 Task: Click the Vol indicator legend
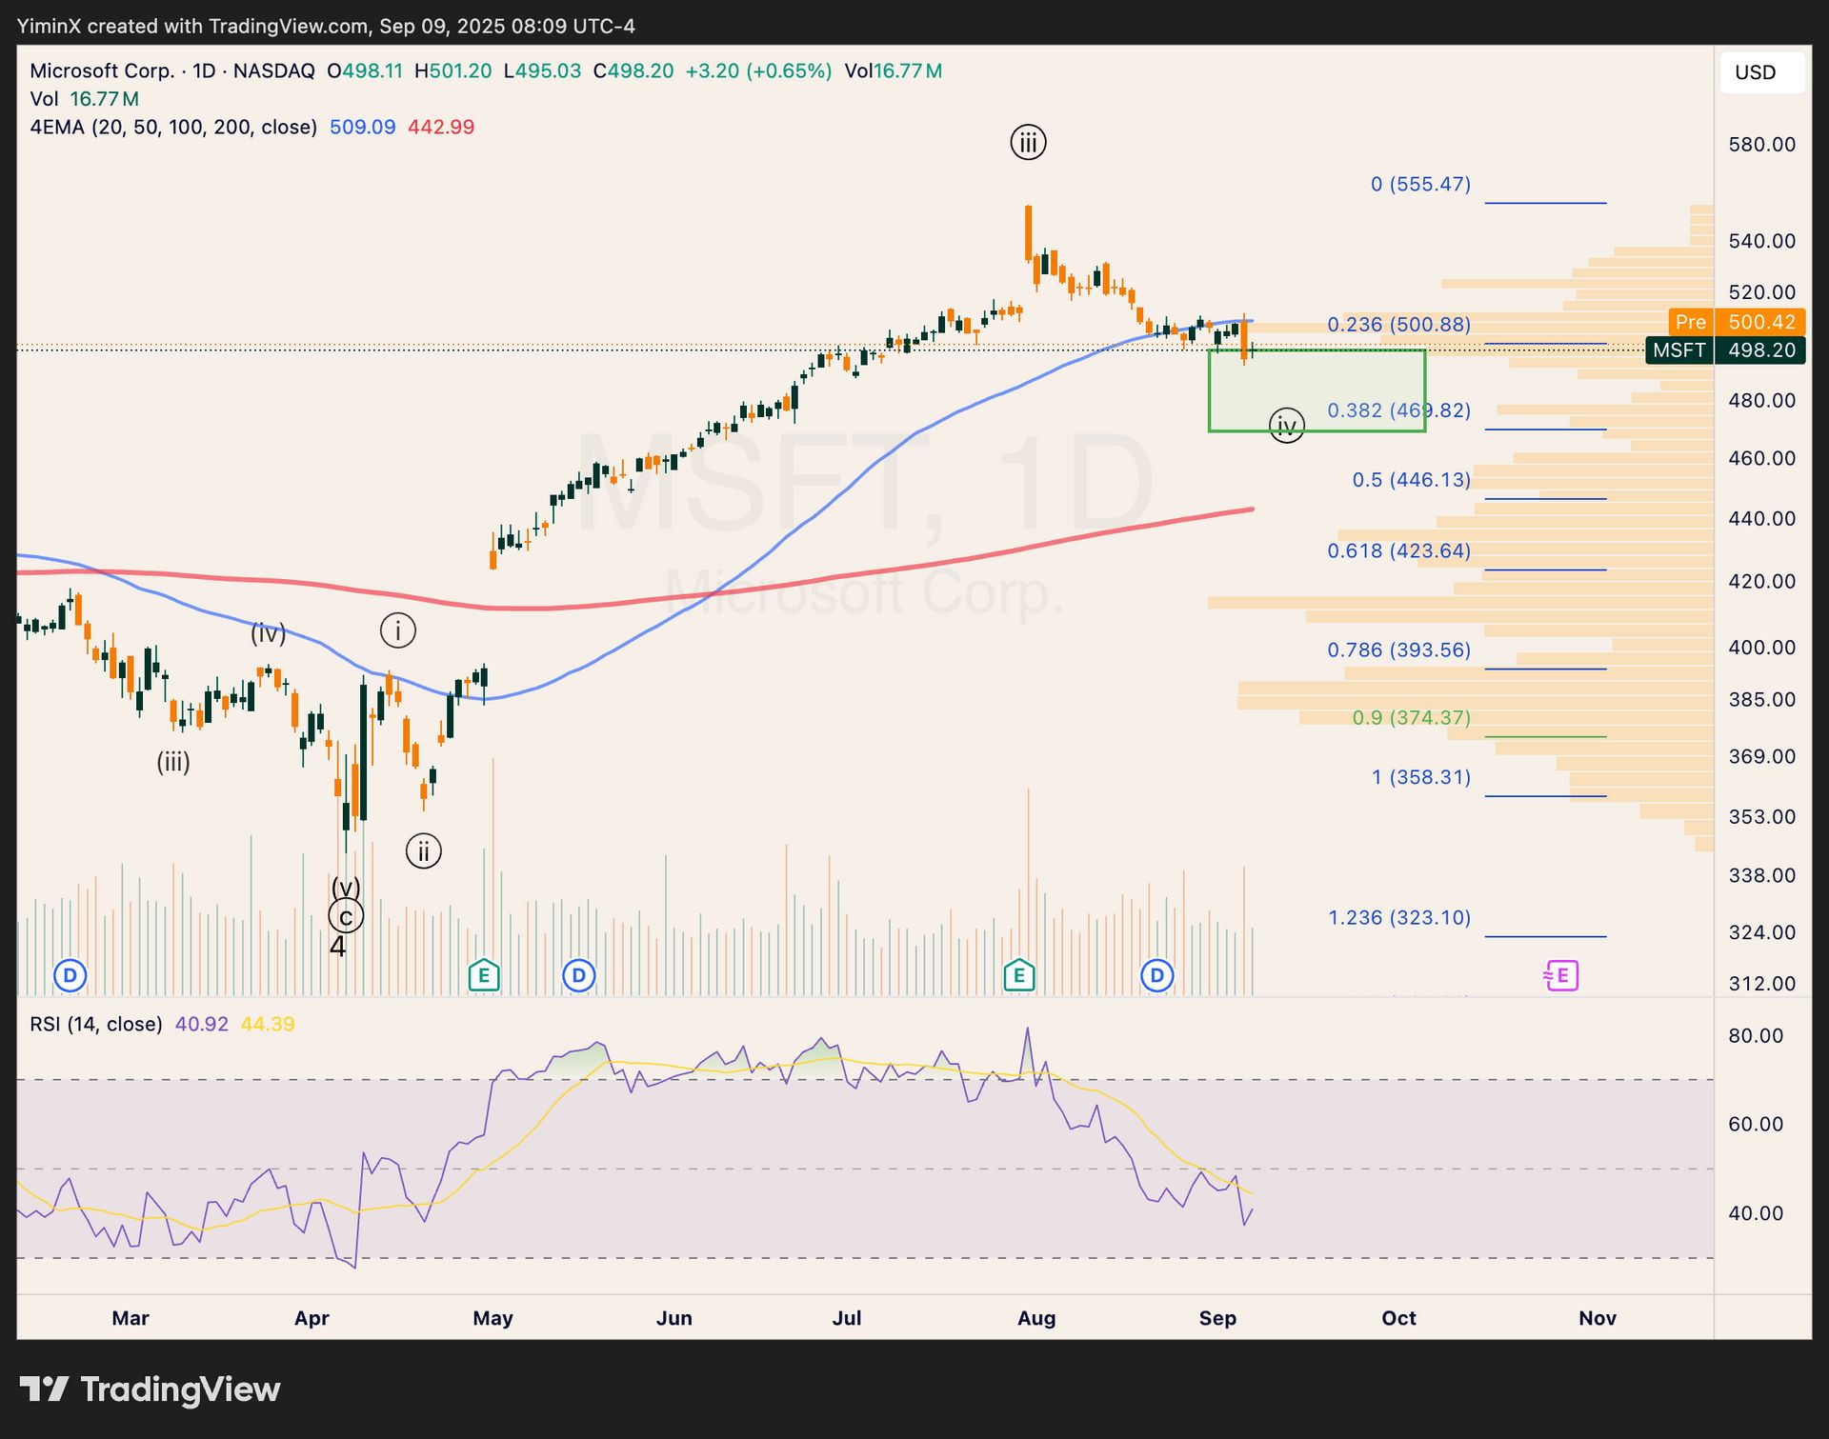click(x=44, y=99)
